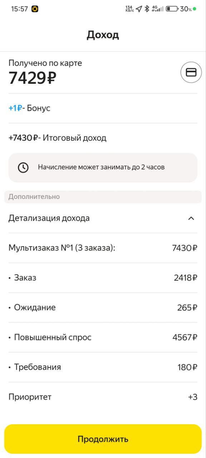
Task: Tap the Заказ detail row
Action: click(x=103, y=277)
